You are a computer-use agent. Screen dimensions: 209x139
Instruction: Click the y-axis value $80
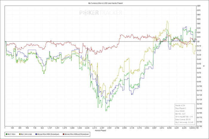pos(199,6)
